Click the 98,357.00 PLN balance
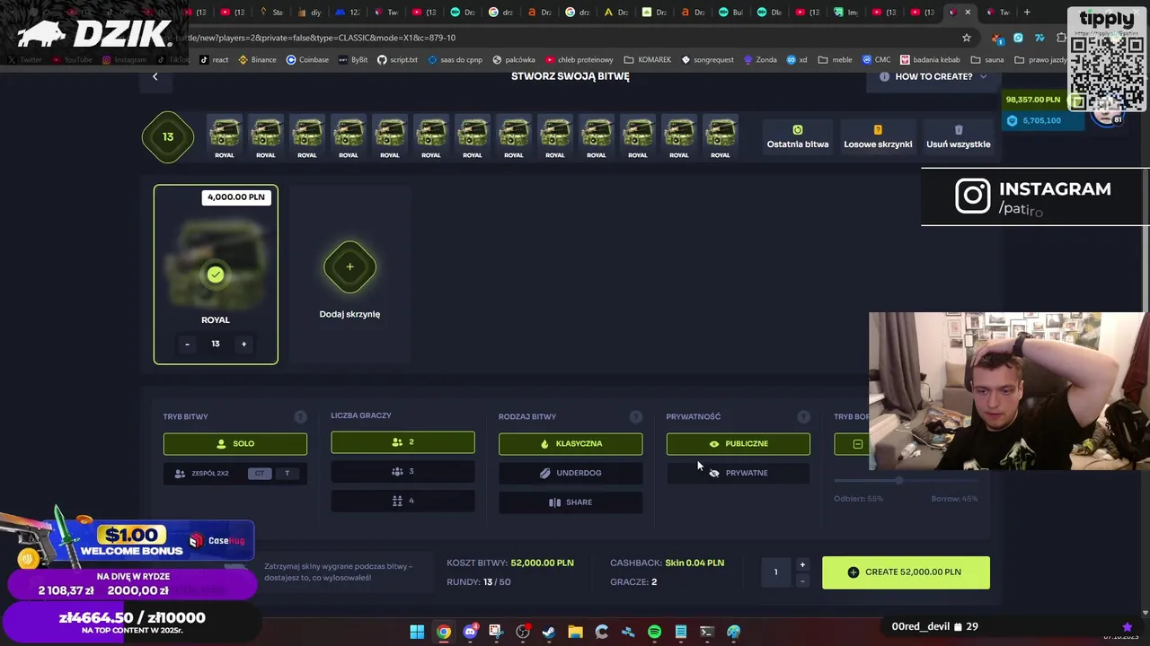Viewport: 1150px width, 646px height. click(x=1033, y=100)
